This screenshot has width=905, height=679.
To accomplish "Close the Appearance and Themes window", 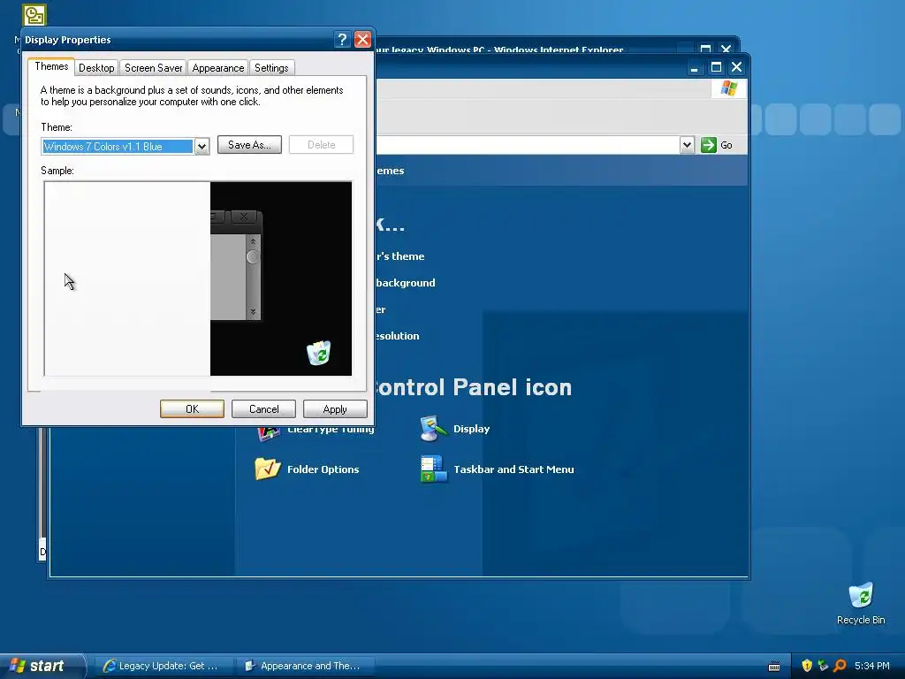I will pos(736,67).
